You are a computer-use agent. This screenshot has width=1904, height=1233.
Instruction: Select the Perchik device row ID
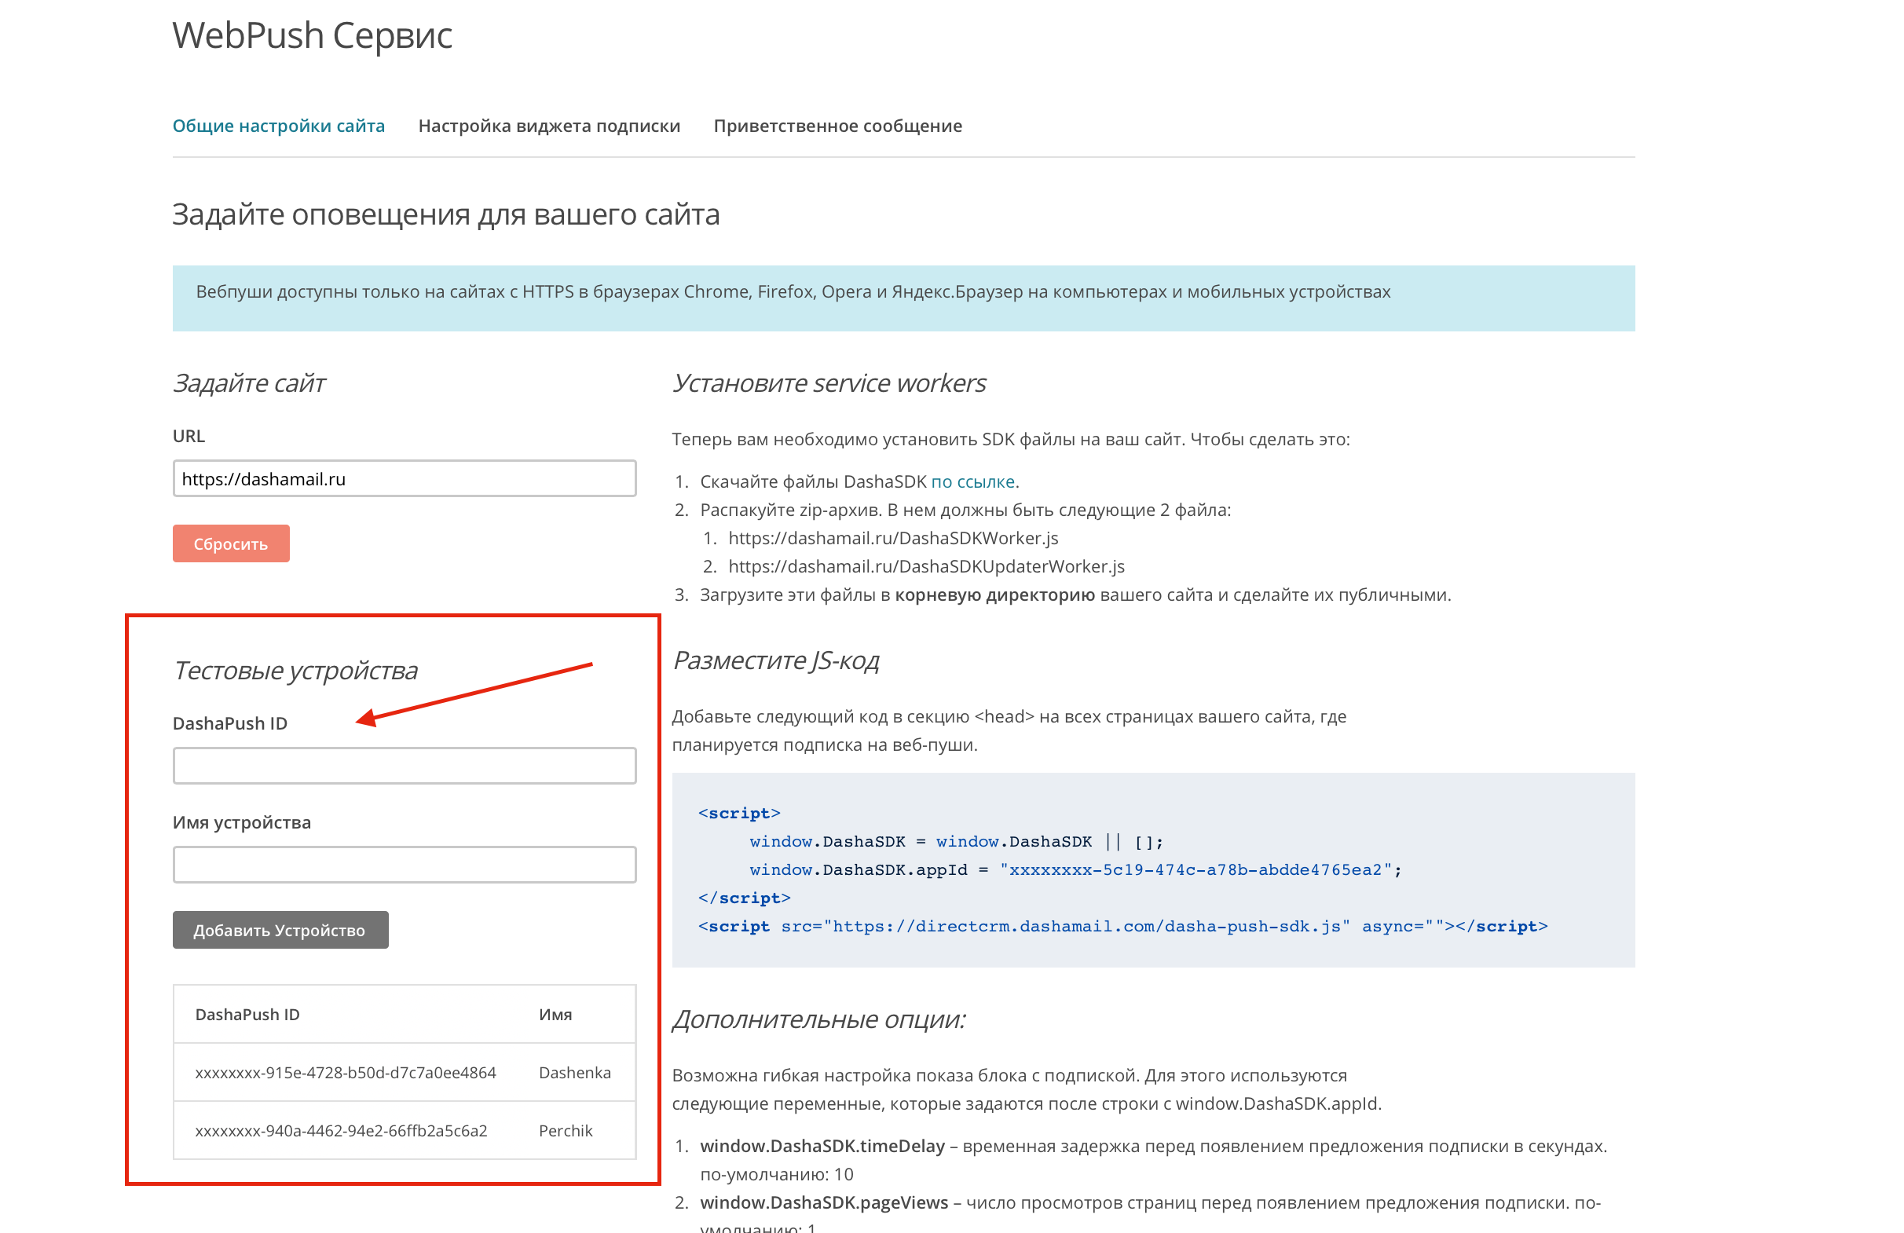tap(341, 1131)
